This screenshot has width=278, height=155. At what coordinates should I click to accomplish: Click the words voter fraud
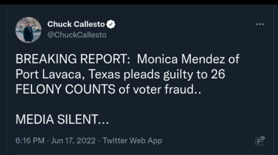tap(161, 89)
